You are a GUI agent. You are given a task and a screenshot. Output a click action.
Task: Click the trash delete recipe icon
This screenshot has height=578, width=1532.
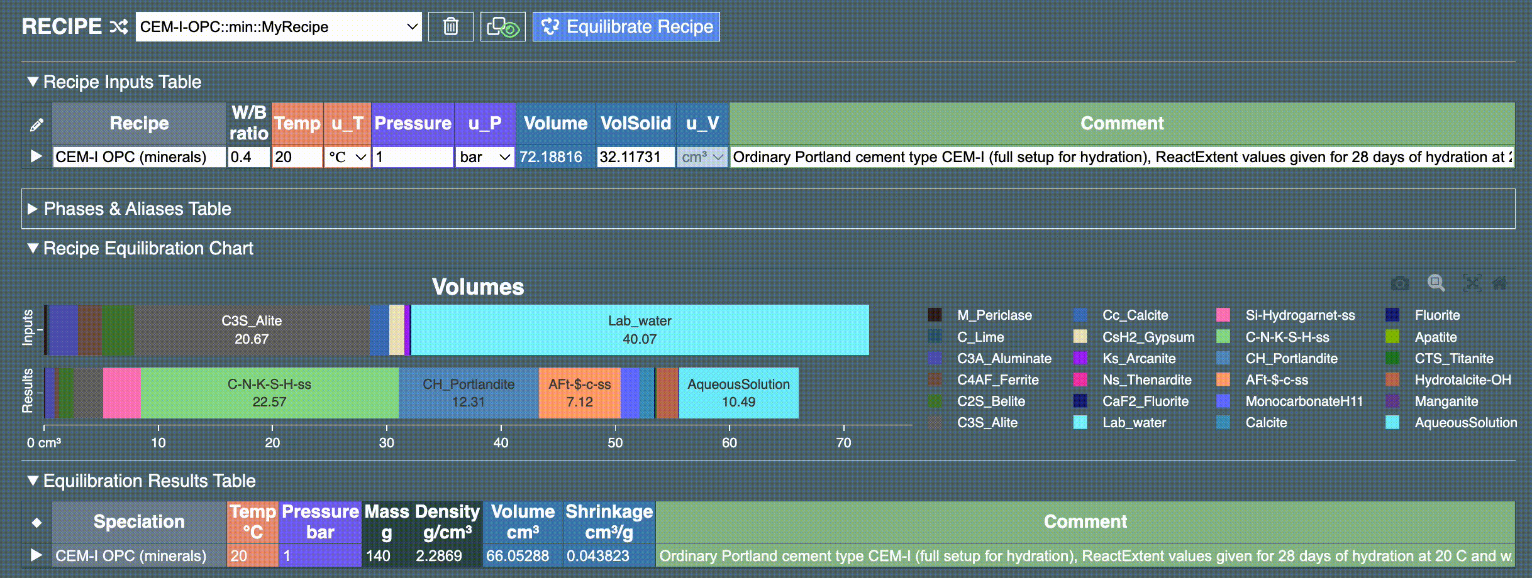[x=450, y=26]
